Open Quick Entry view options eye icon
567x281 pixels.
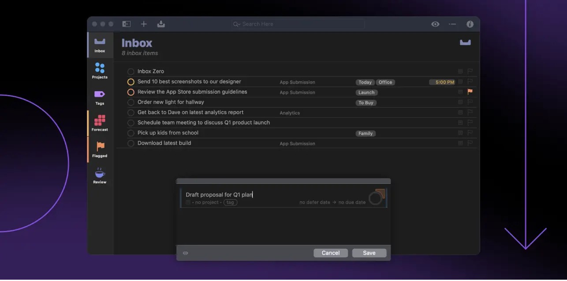pyautogui.click(x=186, y=253)
